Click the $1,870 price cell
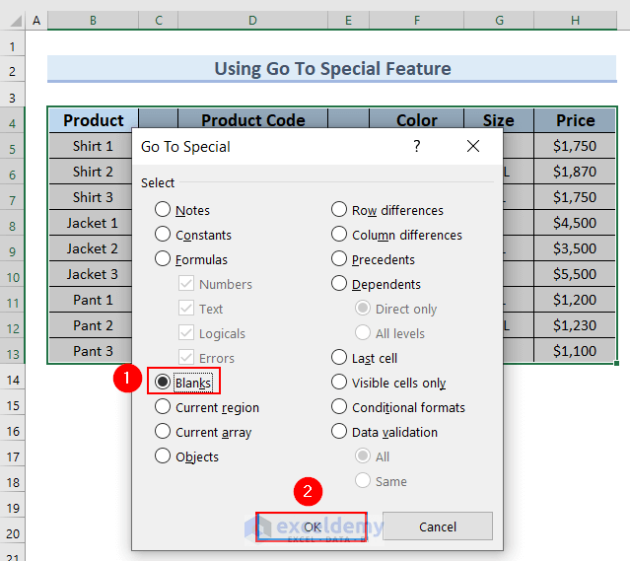Image resolution: width=630 pixels, height=561 pixels. tap(575, 172)
